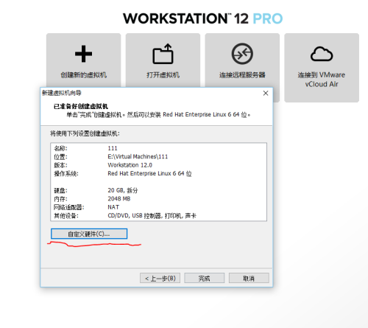Viewport: 368px width, 328px height.
Task: Select the 创建新的虚拟机 tile label
Action: click(83, 75)
